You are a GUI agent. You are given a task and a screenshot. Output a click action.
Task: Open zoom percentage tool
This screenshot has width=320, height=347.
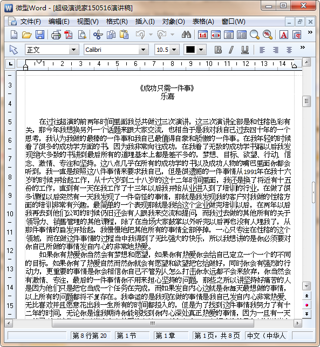[268, 35]
